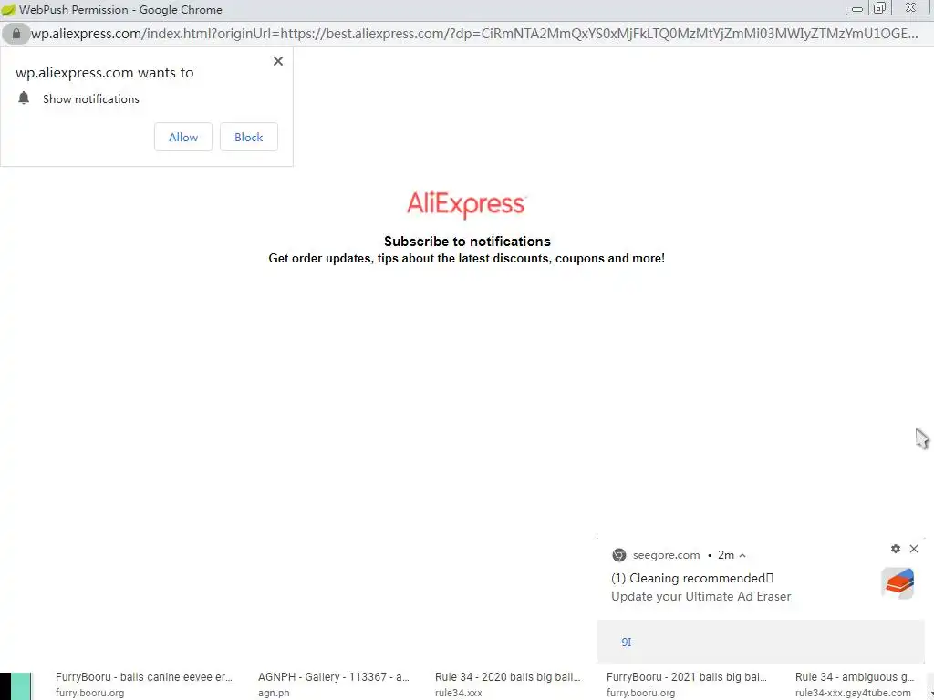Open seegore.com notification settings gear
The image size is (934, 700).
pos(896,549)
